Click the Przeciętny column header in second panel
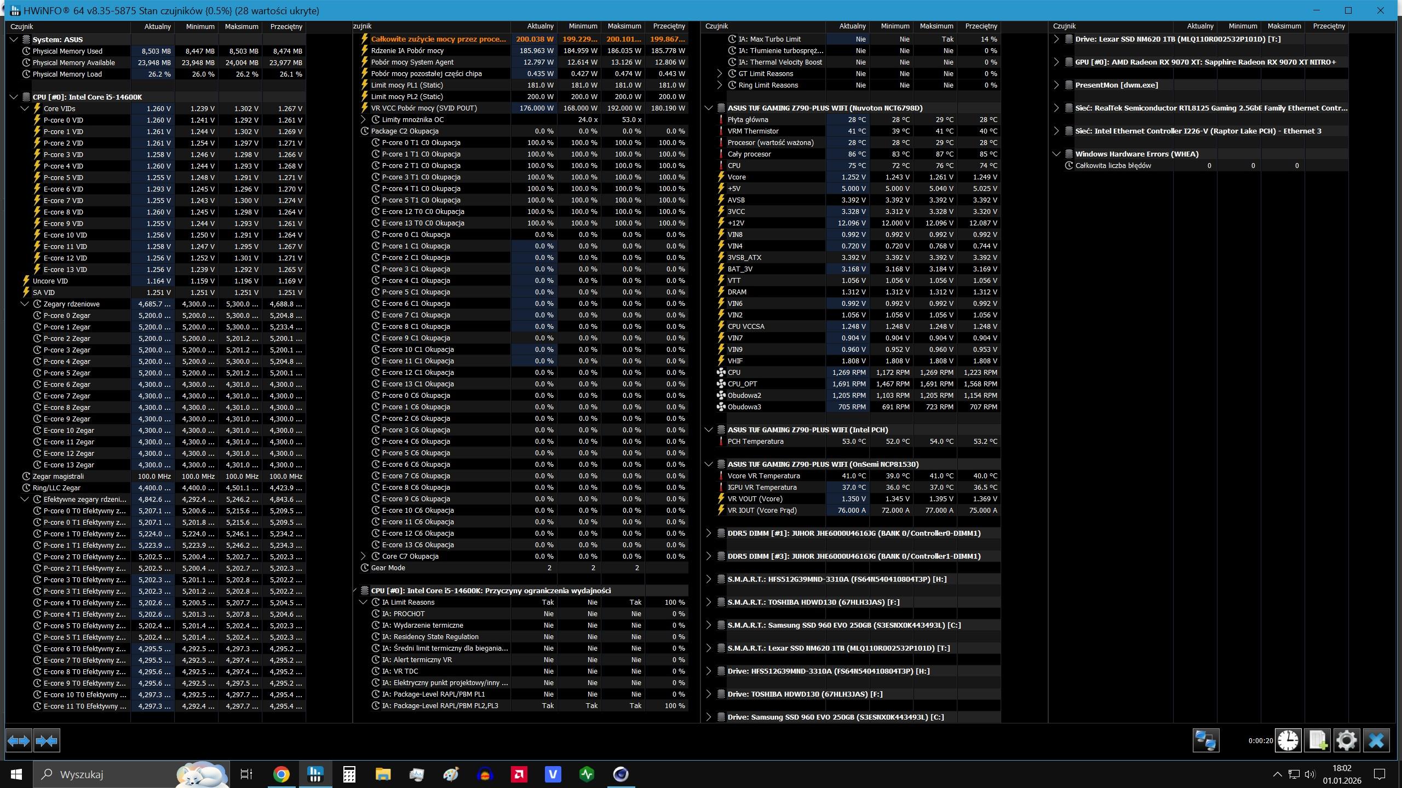1402x788 pixels. [669, 26]
